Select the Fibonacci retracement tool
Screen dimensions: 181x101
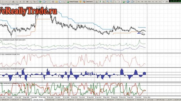[x=17, y=2]
